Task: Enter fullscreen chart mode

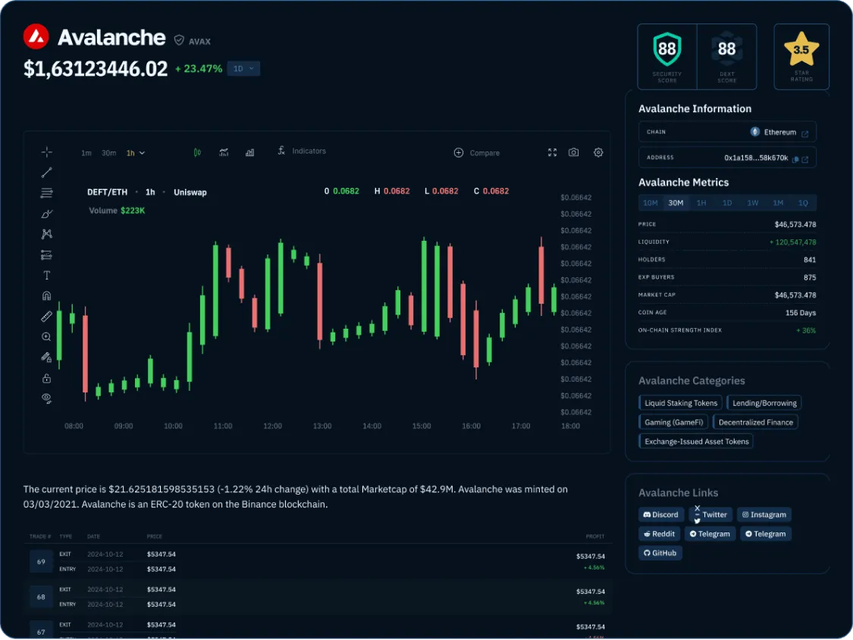Action: pos(552,153)
